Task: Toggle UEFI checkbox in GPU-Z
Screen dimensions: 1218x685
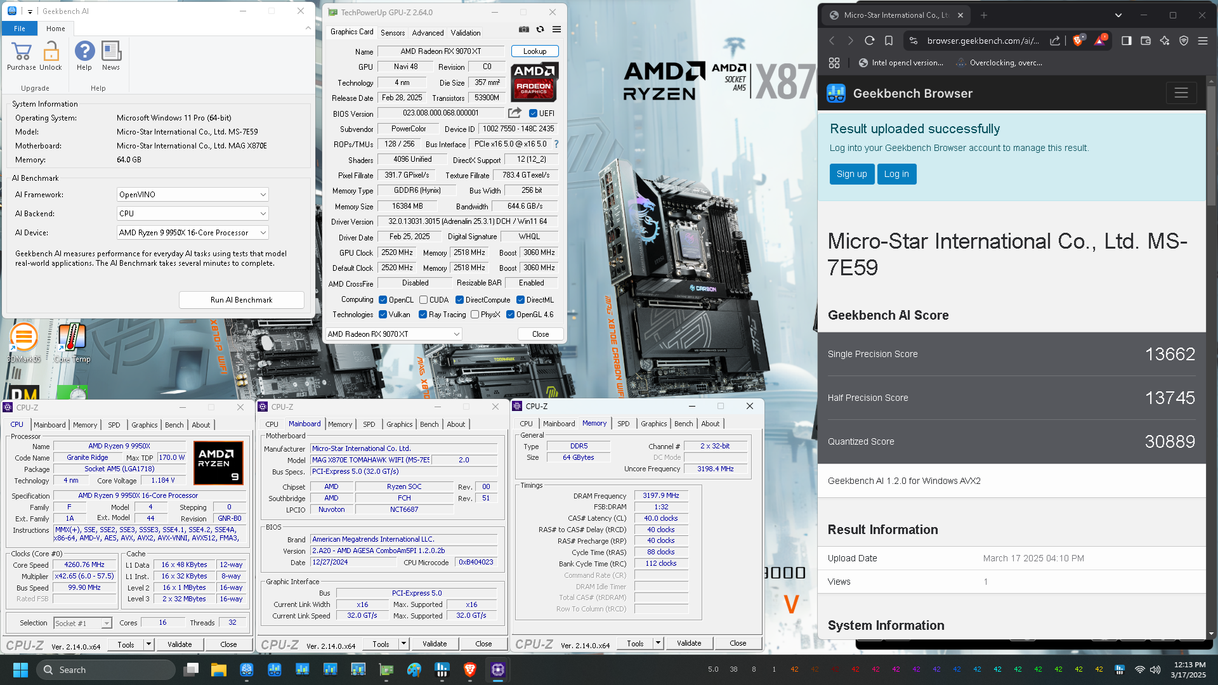Action: click(x=534, y=114)
